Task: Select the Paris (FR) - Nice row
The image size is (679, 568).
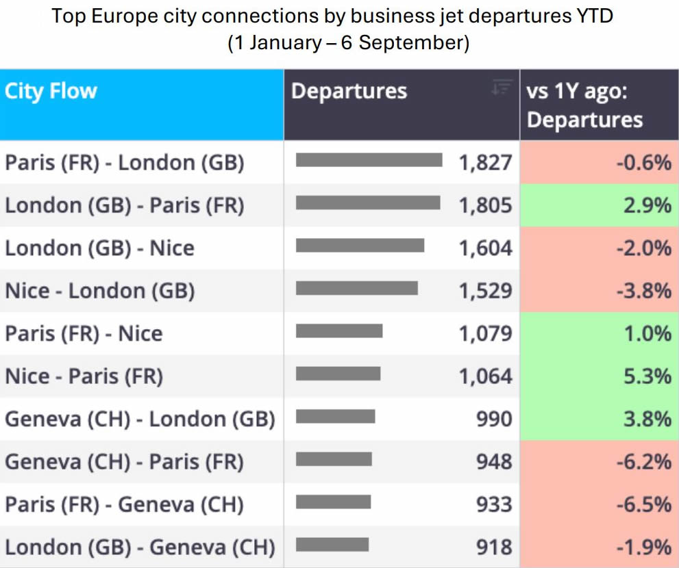Action: [x=340, y=333]
